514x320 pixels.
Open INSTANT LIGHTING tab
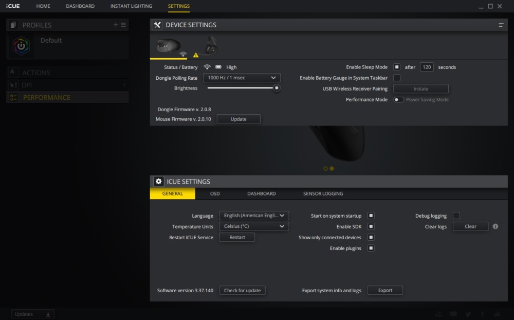tap(131, 6)
